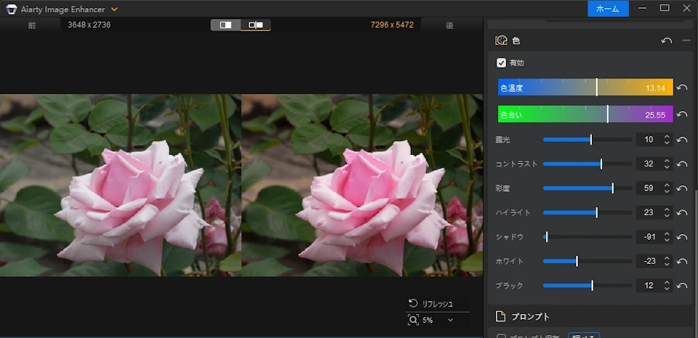Reset the 色温度 value
The width and height of the screenshot is (698, 338).
coord(682,88)
